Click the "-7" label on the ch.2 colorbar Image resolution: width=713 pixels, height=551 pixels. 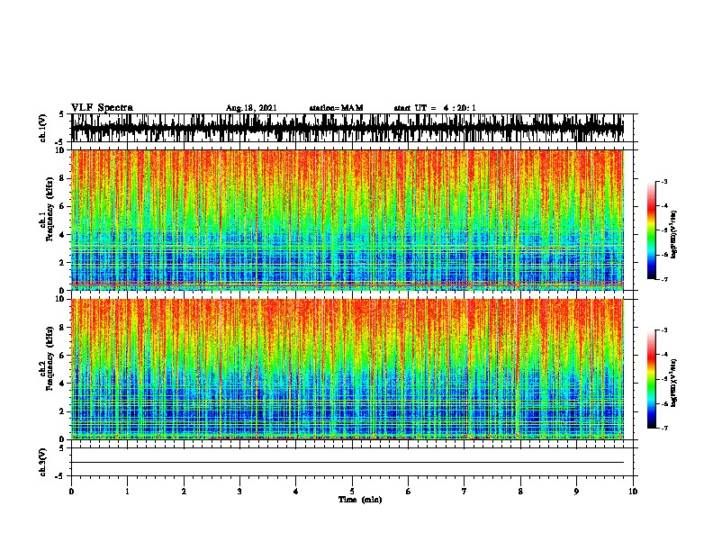[x=664, y=429]
